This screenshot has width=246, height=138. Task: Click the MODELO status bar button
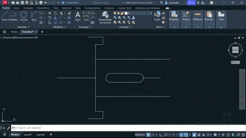[x=140, y=135]
